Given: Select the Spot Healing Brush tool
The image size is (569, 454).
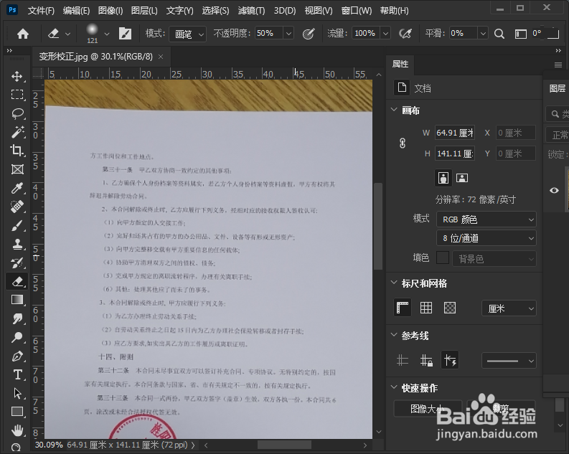Looking at the screenshot, I should coord(17,207).
